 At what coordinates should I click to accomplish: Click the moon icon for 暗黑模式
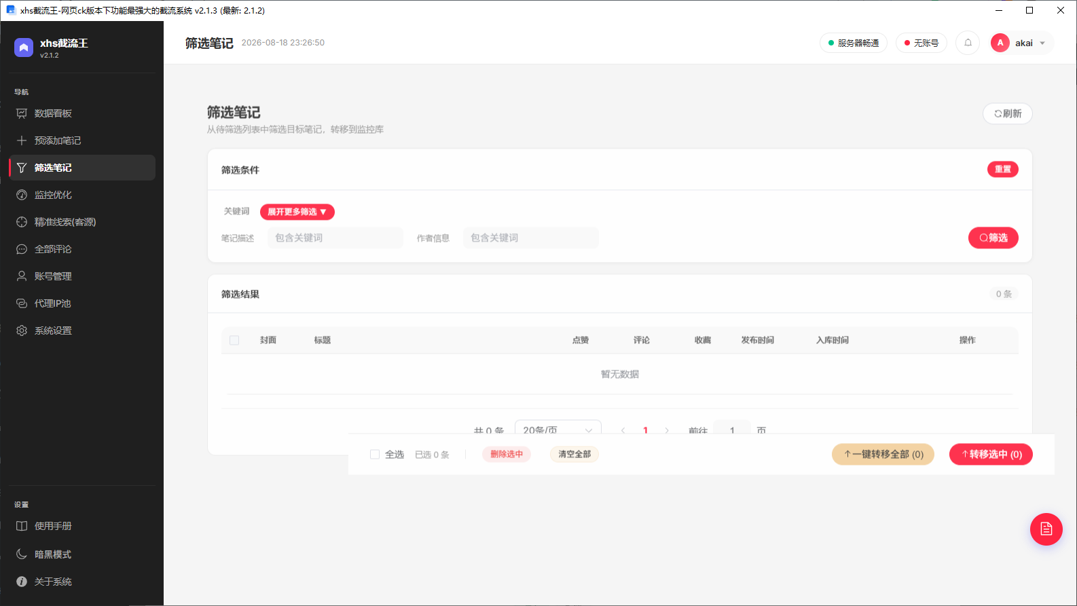(22, 554)
